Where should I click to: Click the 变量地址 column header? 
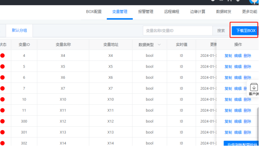coord(111,44)
